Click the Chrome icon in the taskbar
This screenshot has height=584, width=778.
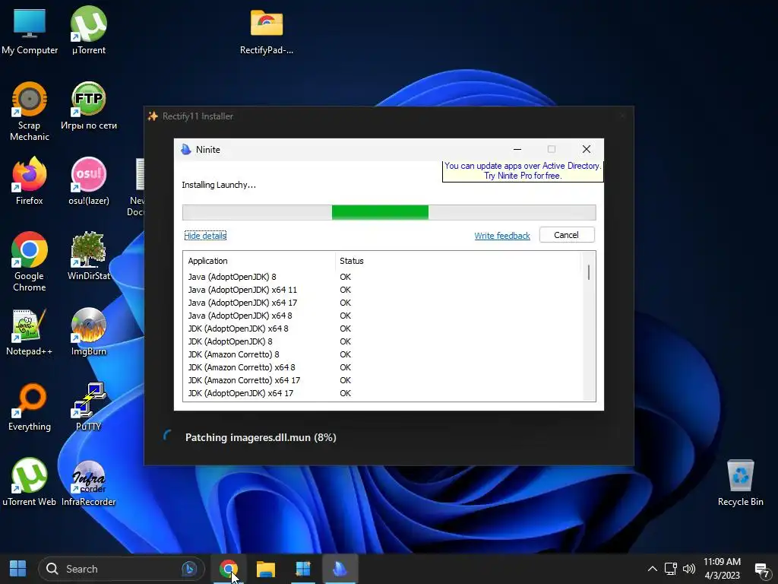tap(228, 569)
